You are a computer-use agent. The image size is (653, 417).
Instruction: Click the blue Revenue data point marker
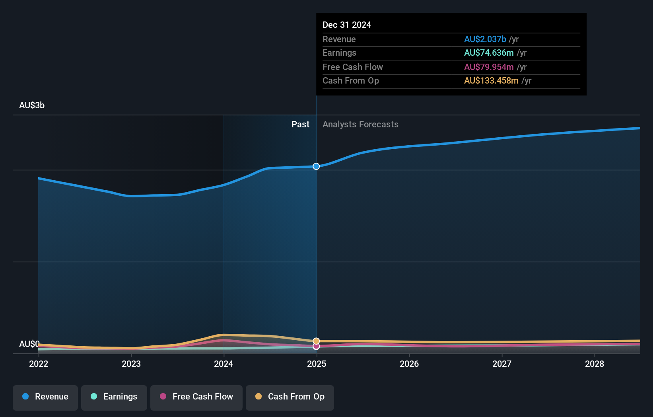click(316, 166)
